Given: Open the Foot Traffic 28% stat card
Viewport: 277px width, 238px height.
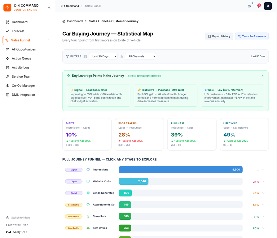Looking at the screenshot, I should point(139,134).
